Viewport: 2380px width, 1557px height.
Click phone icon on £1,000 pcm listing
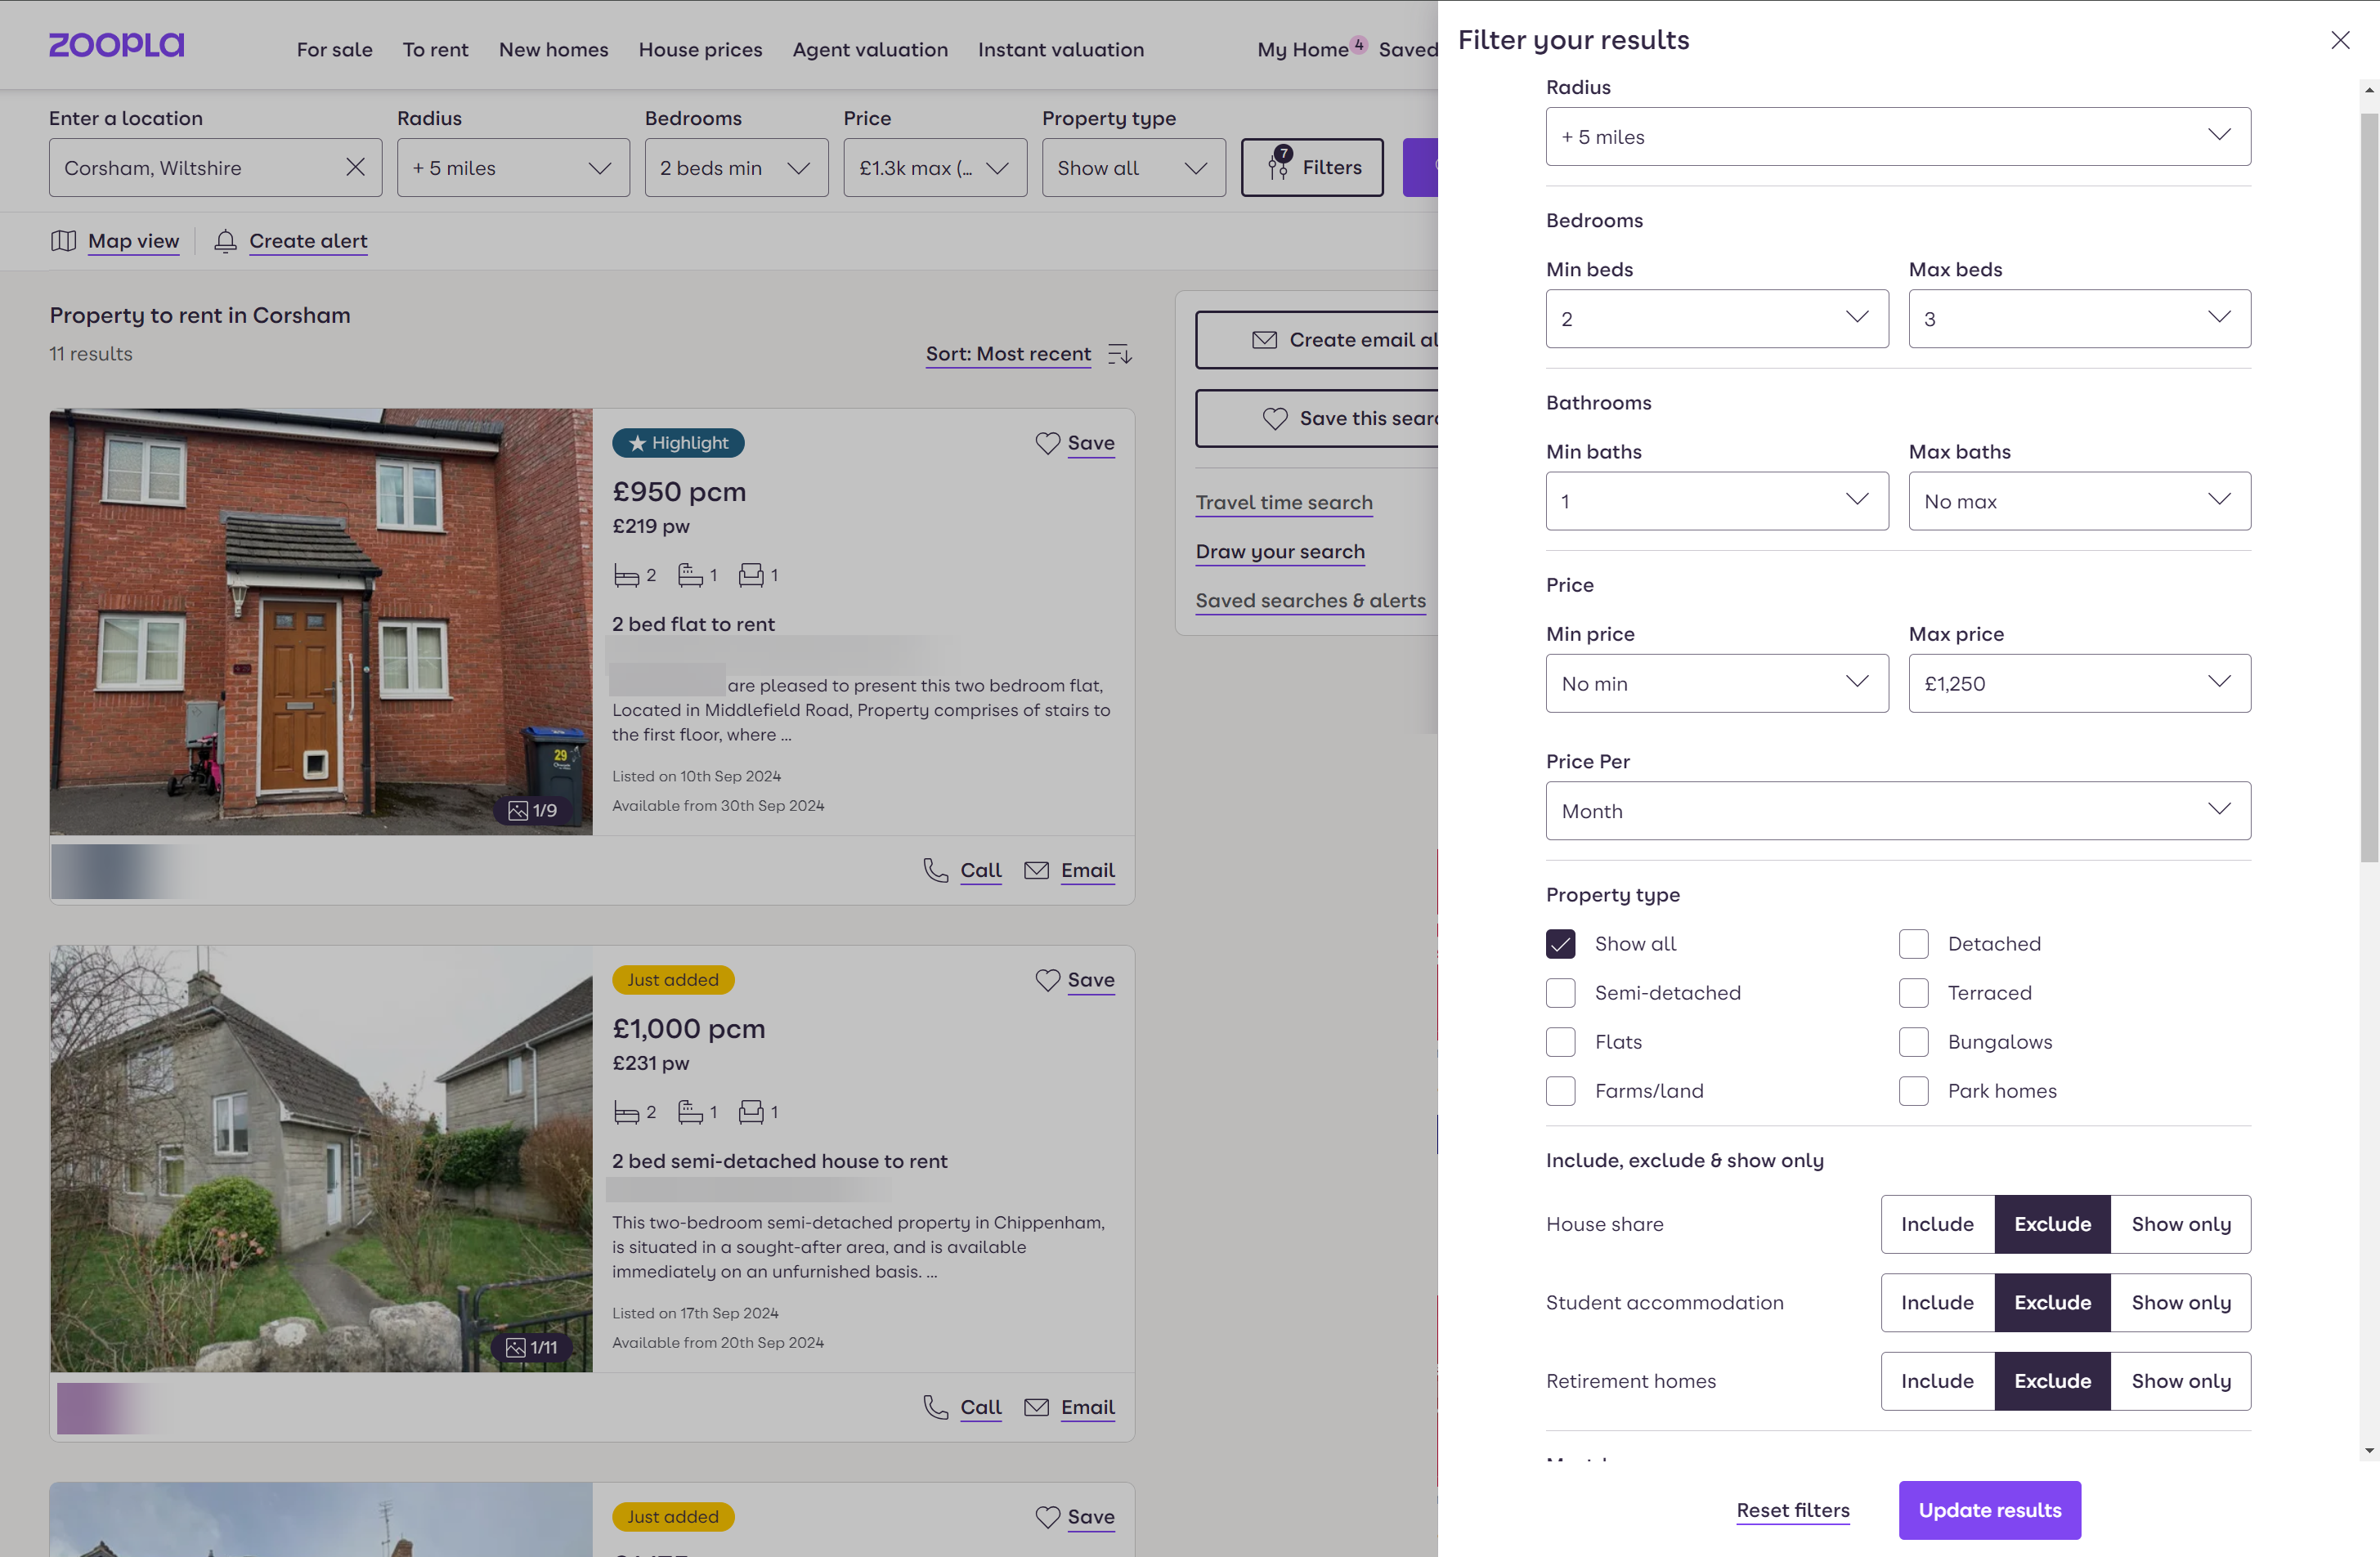click(x=936, y=1406)
